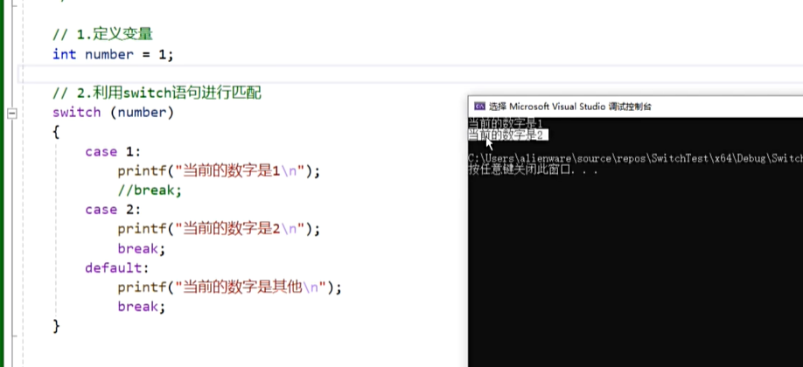Click the opening brace of the switch block

[56, 132]
